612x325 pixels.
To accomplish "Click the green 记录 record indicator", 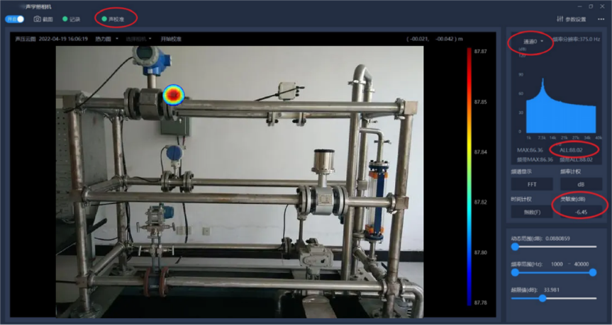I will click(x=65, y=19).
